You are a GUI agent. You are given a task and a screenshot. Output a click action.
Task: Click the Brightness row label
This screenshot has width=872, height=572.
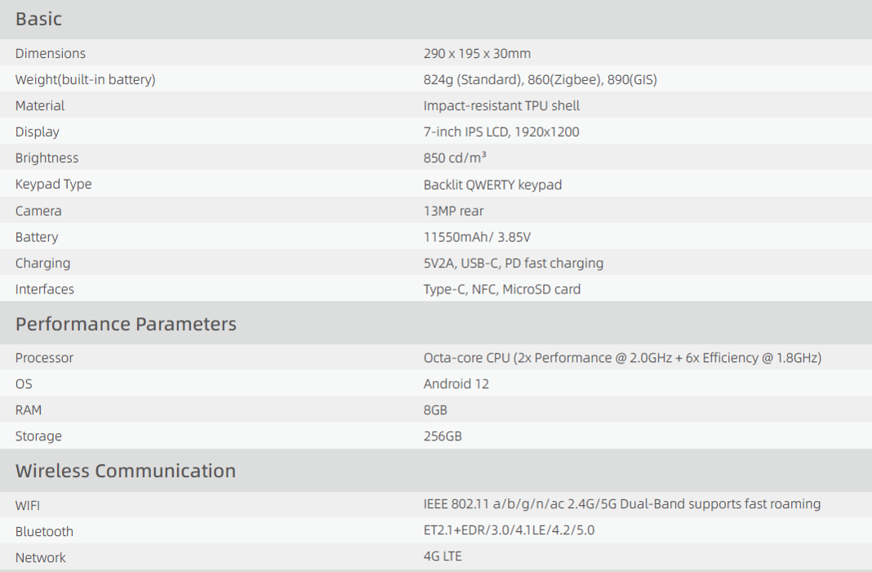pos(47,158)
